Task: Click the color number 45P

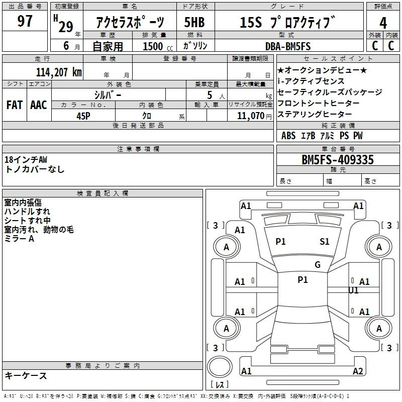Action: 83,116
